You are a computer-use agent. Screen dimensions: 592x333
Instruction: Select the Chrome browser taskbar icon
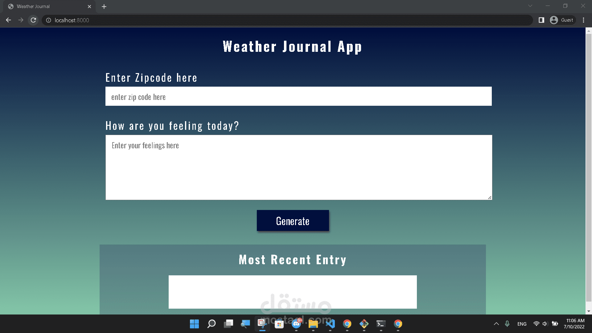347,324
